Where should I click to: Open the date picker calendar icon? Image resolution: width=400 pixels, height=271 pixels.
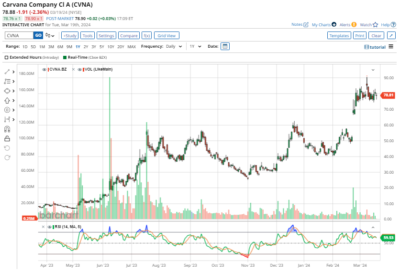pos(225,46)
